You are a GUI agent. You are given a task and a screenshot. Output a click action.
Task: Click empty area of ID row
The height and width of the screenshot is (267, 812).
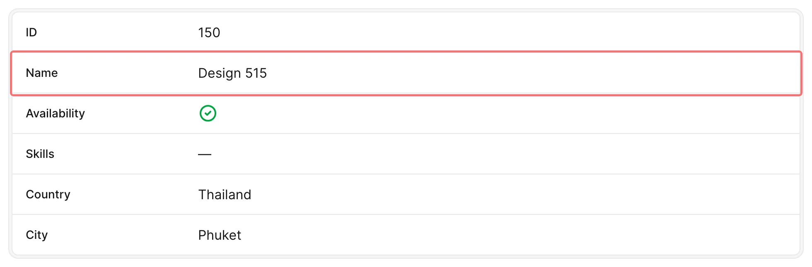[497, 32]
